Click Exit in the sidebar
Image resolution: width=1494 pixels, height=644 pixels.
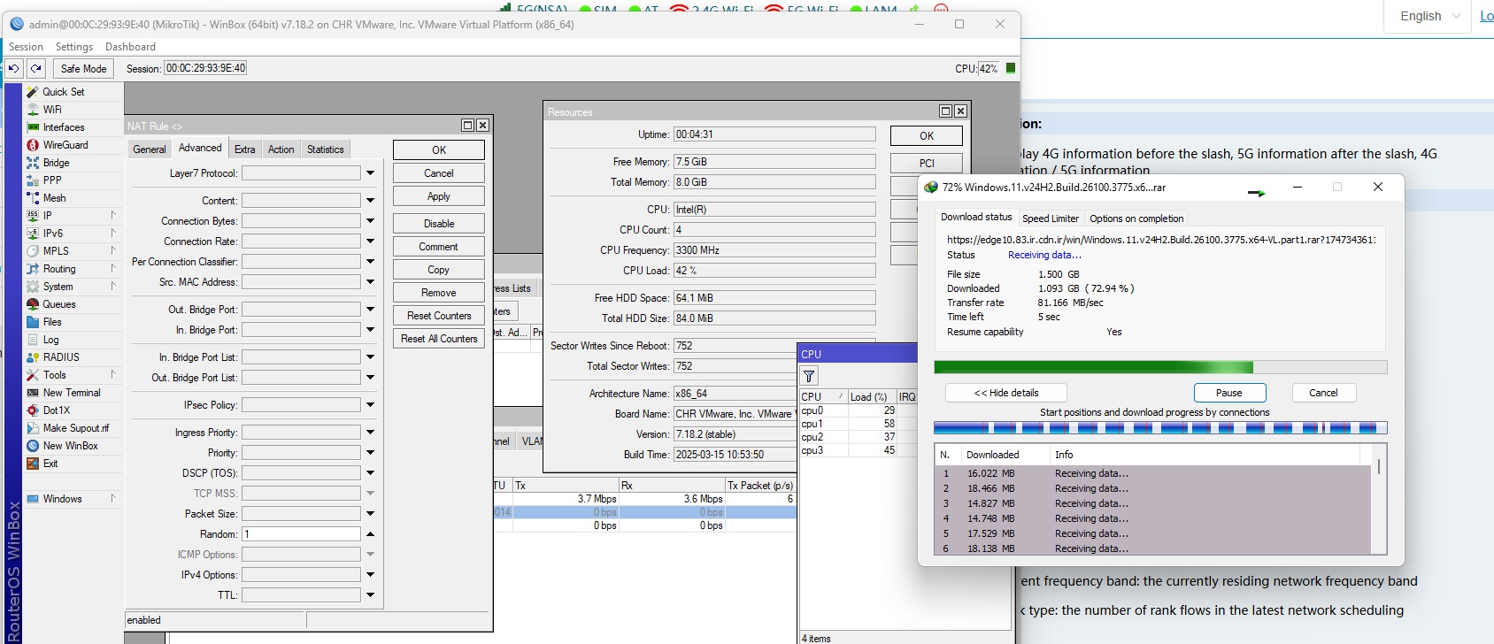pos(50,464)
